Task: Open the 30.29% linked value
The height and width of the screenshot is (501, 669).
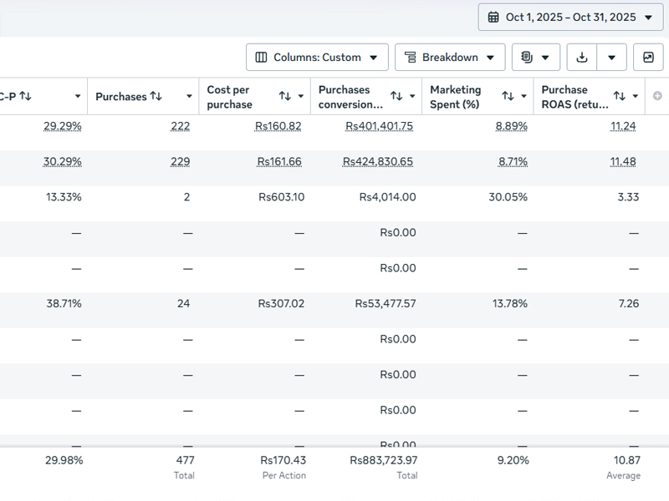Action: point(62,162)
